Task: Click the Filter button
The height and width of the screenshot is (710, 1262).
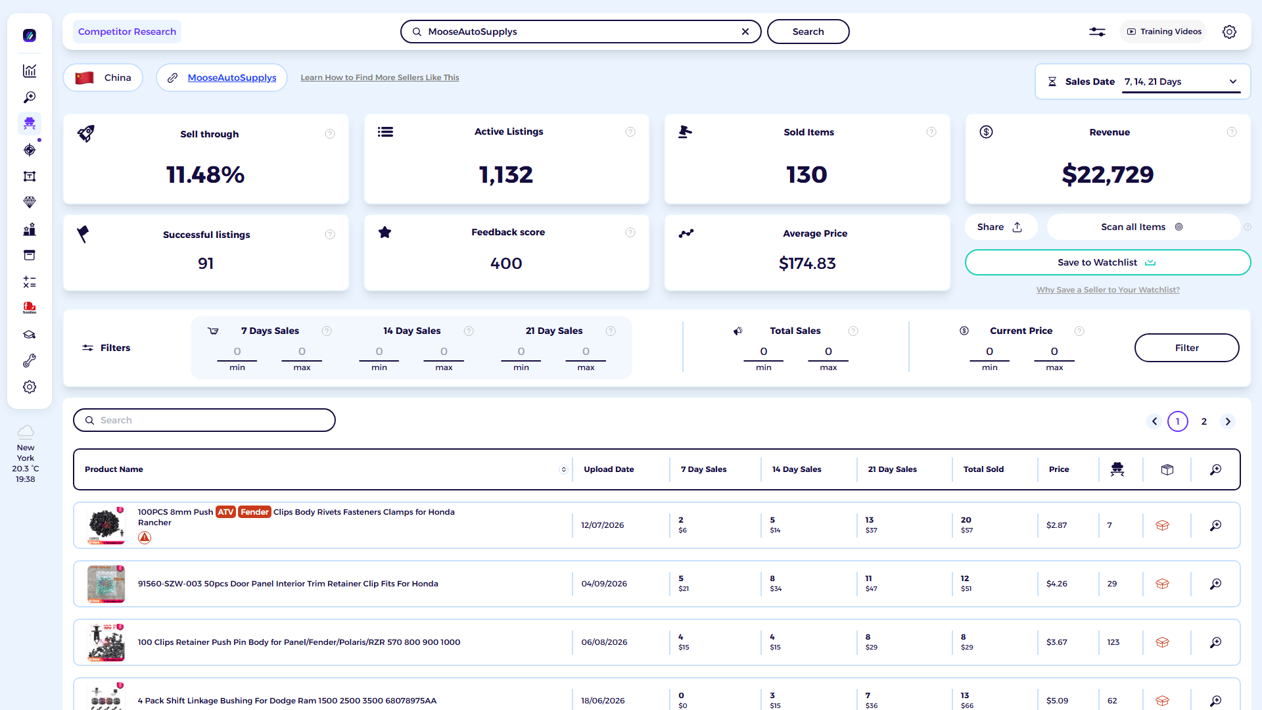Action: pyautogui.click(x=1186, y=348)
